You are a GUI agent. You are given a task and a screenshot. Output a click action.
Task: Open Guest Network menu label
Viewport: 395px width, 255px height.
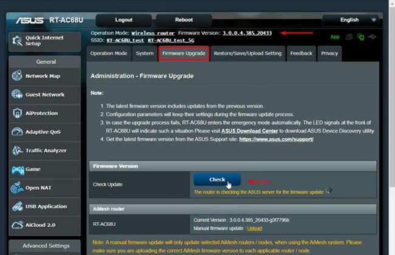pos(45,94)
